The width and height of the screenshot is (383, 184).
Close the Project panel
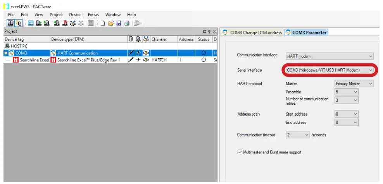click(214, 31)
